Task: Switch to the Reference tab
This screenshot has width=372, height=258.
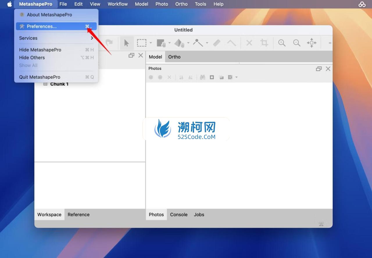Action: pyautogui.click(x=78, y=215)
